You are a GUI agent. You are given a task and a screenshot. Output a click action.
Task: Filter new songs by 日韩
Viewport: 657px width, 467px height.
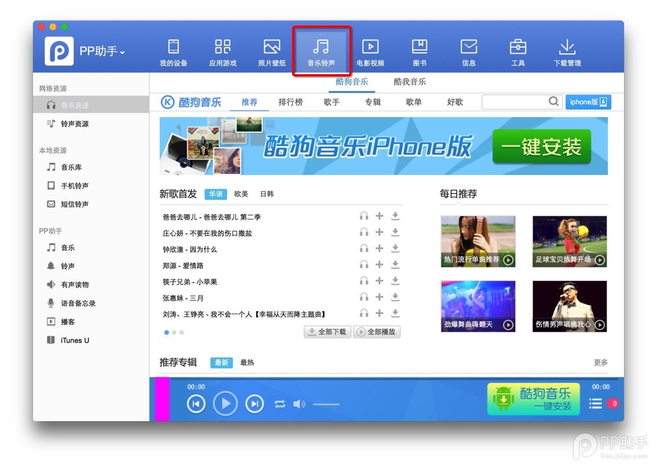(x=267, y=194)
